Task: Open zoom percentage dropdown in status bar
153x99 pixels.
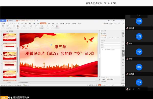Action: 104,85
